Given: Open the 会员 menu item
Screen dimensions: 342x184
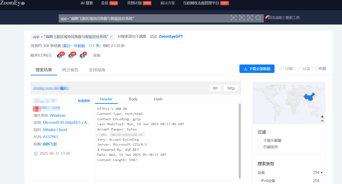Looking at the screenshot, I should (x=105, y=3).
